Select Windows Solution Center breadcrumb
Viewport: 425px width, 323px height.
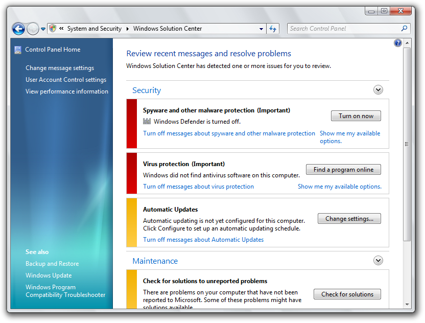(x=168, y=29)
